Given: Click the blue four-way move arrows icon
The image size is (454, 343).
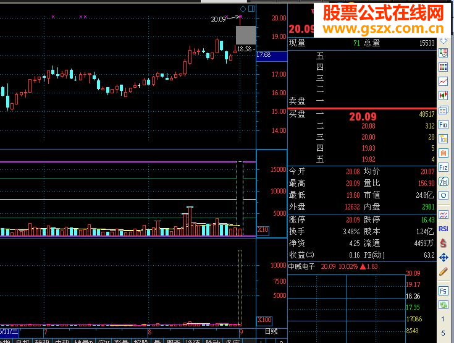Looking at the screenshot, I should click(443, 257).
